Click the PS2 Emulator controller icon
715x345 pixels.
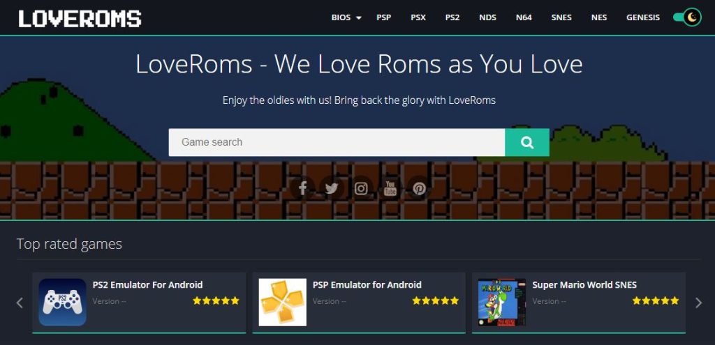[x=62, y=302]
